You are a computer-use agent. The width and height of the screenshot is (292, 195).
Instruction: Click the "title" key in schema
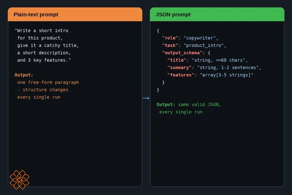point(177,60)
